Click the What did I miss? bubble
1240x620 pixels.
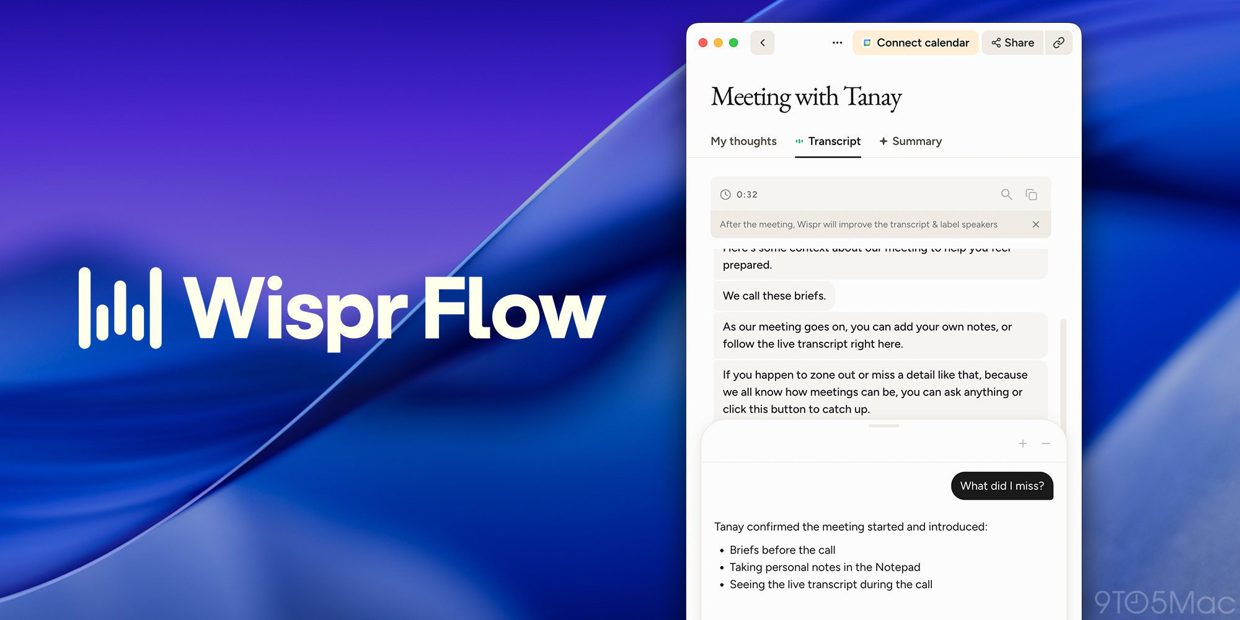pos(1002,486)
